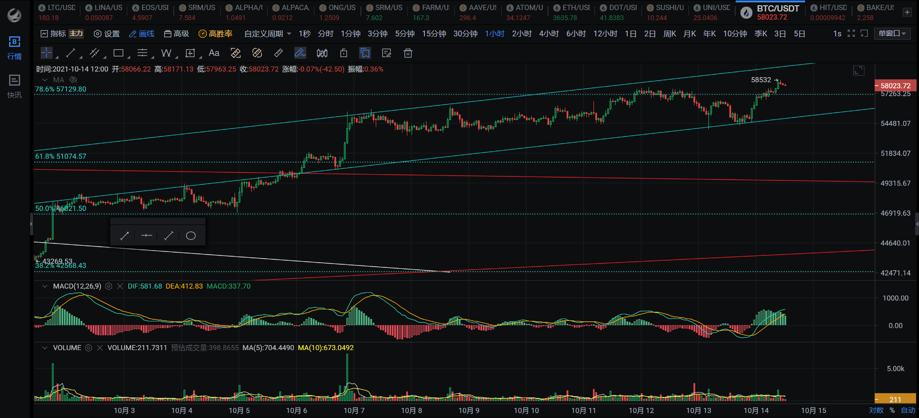Collapse the MACD indicator panel chevron
Viewport: 919px width, 418px height.
click(45, 286)
